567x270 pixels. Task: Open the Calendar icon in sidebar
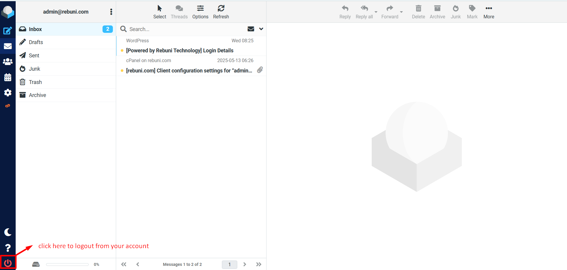(x=8, y=77)
